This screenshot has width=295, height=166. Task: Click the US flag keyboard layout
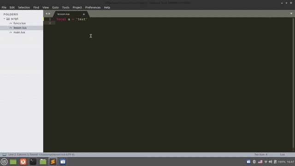coord(260,162)
